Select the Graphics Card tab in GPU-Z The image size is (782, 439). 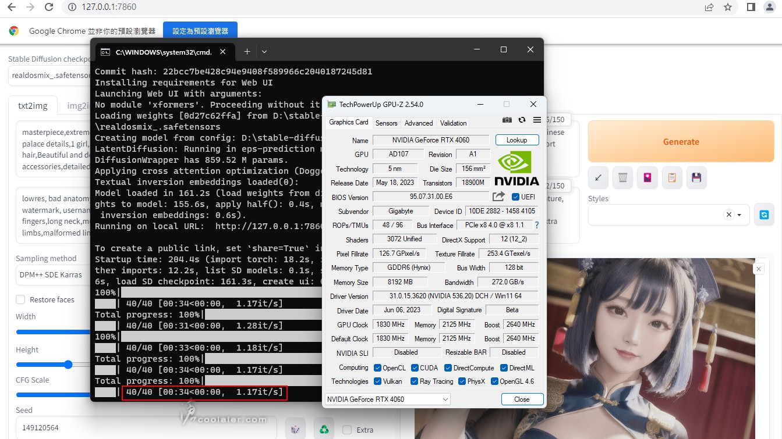click(349, 122)
